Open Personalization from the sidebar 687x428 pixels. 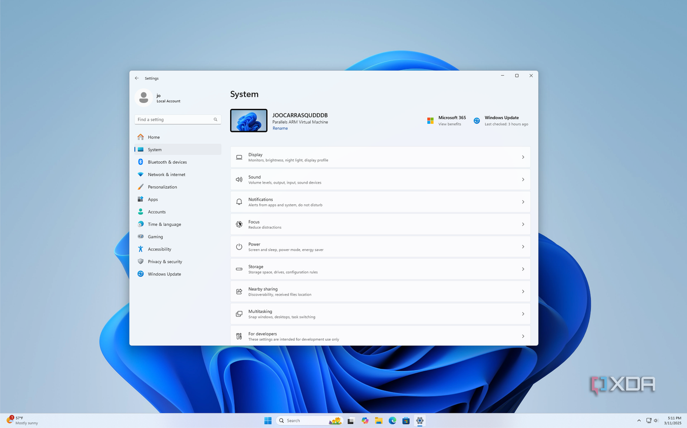(177, 187)
